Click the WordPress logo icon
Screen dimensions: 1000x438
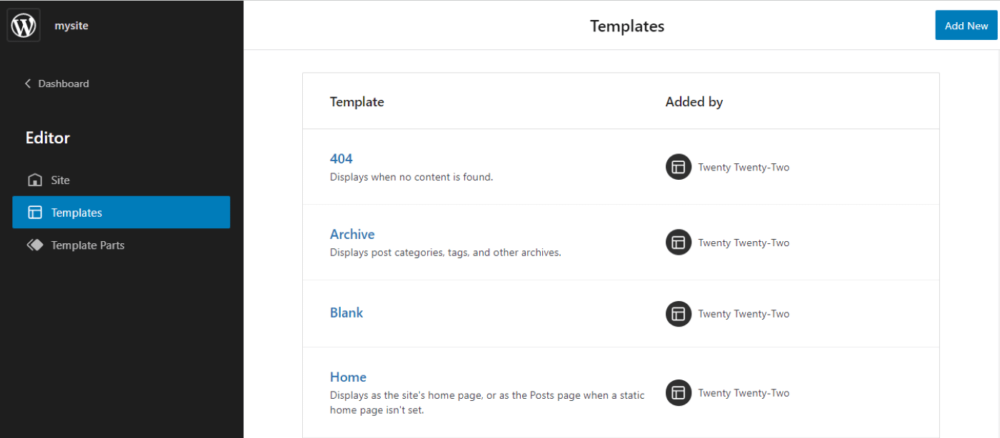(x=23, y=24)
